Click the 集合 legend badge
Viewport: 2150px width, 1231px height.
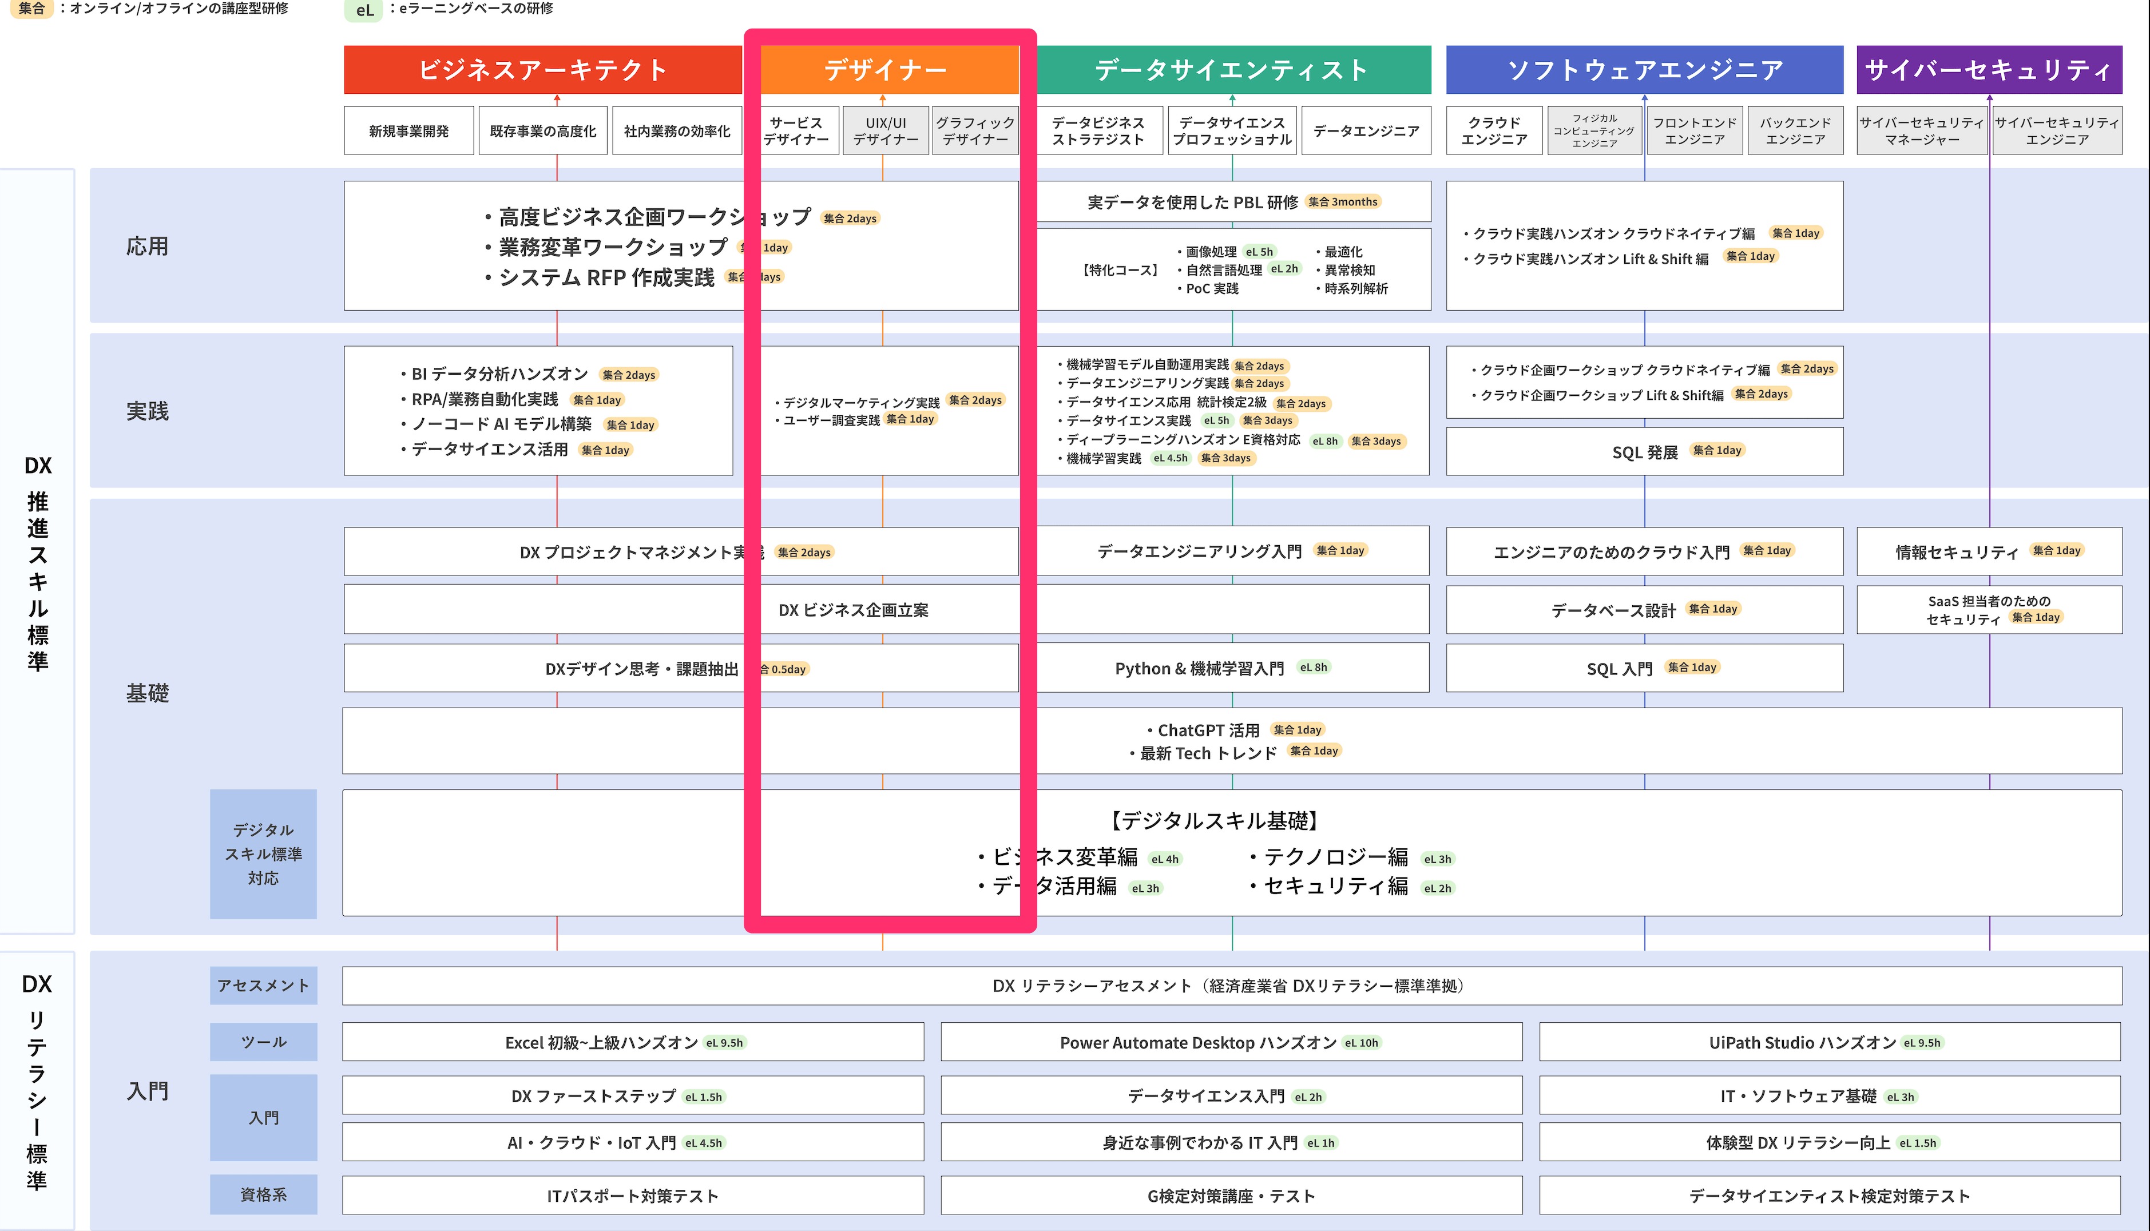click(x=31, y=9)
